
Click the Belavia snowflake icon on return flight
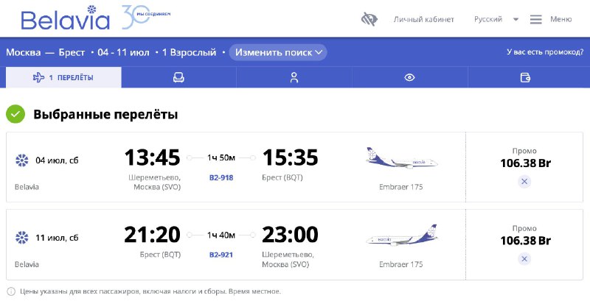coord(21,237)
